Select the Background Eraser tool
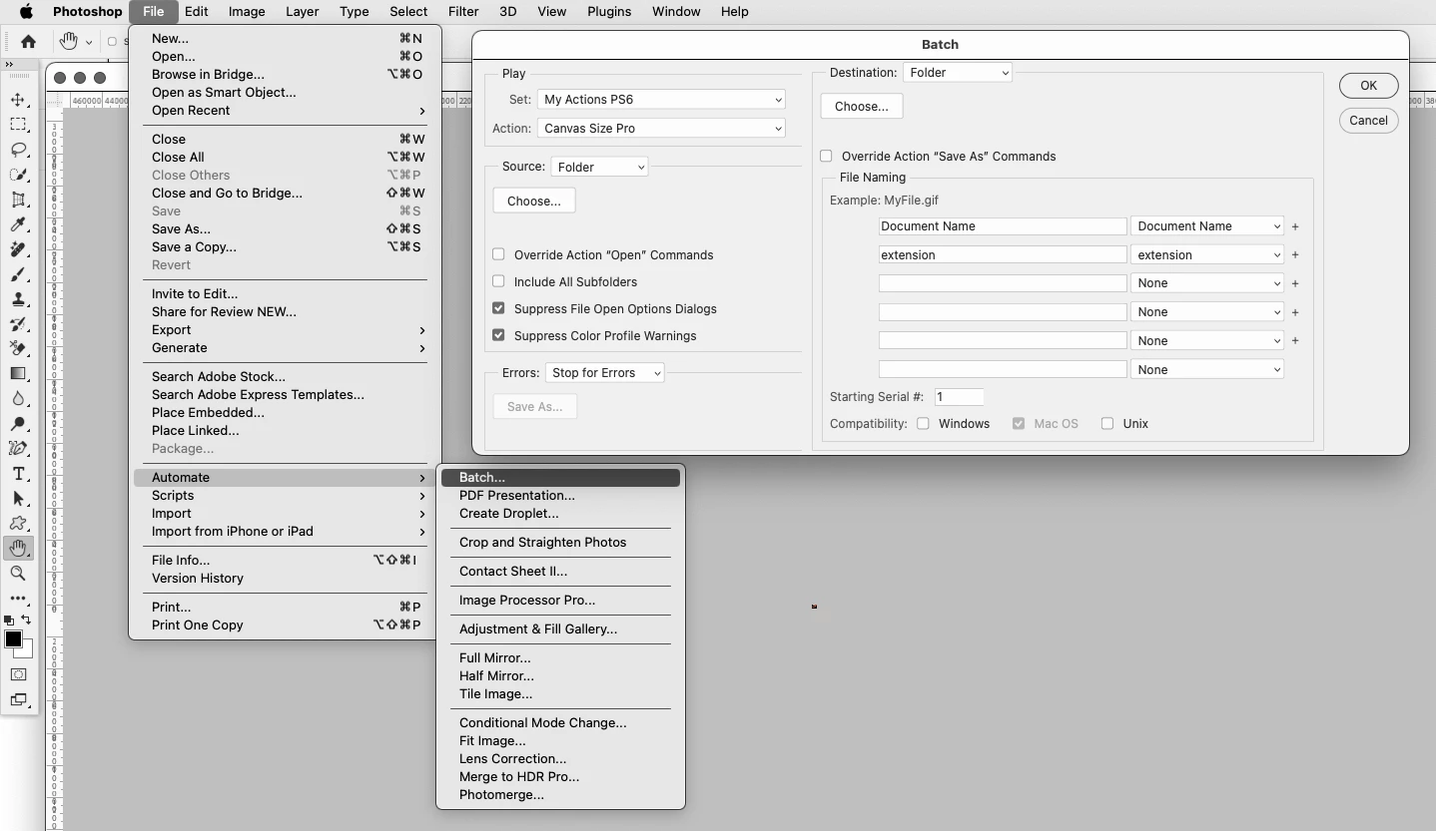The width and height of the screenshot is (1436, 831). [x=18, y=348]
